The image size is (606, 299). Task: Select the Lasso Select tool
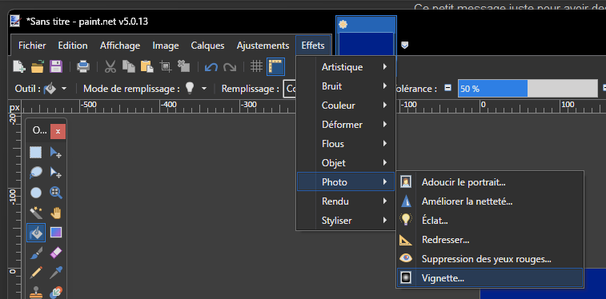(36, 173)
